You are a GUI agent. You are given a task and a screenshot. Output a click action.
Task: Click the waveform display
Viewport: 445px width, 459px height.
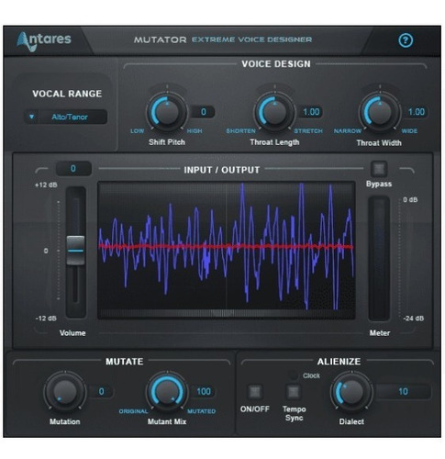pyautogui.click(x=227, y=251)
